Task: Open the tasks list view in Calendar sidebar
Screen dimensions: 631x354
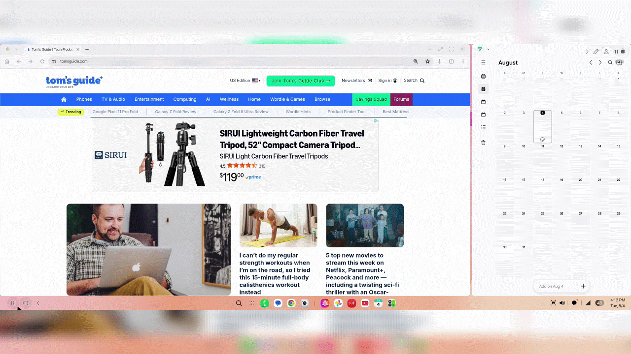Action: (x=483, y=127)
